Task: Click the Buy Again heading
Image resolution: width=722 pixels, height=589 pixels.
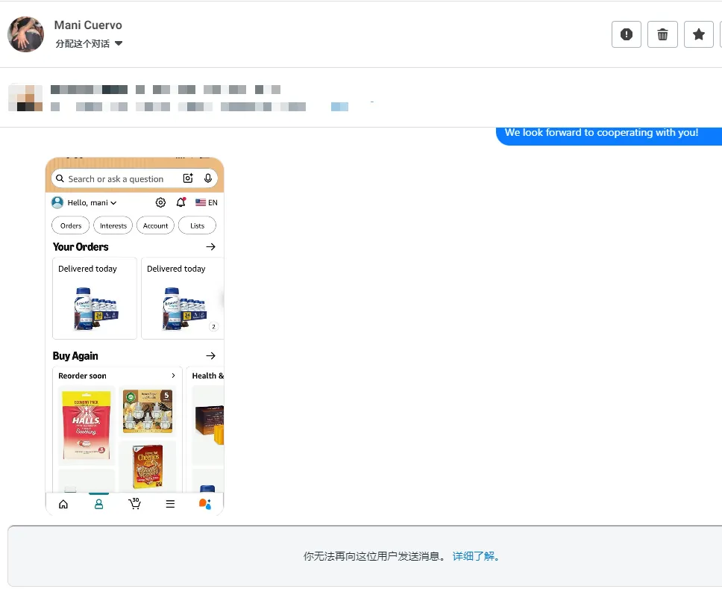Action: tap(75, 356)
